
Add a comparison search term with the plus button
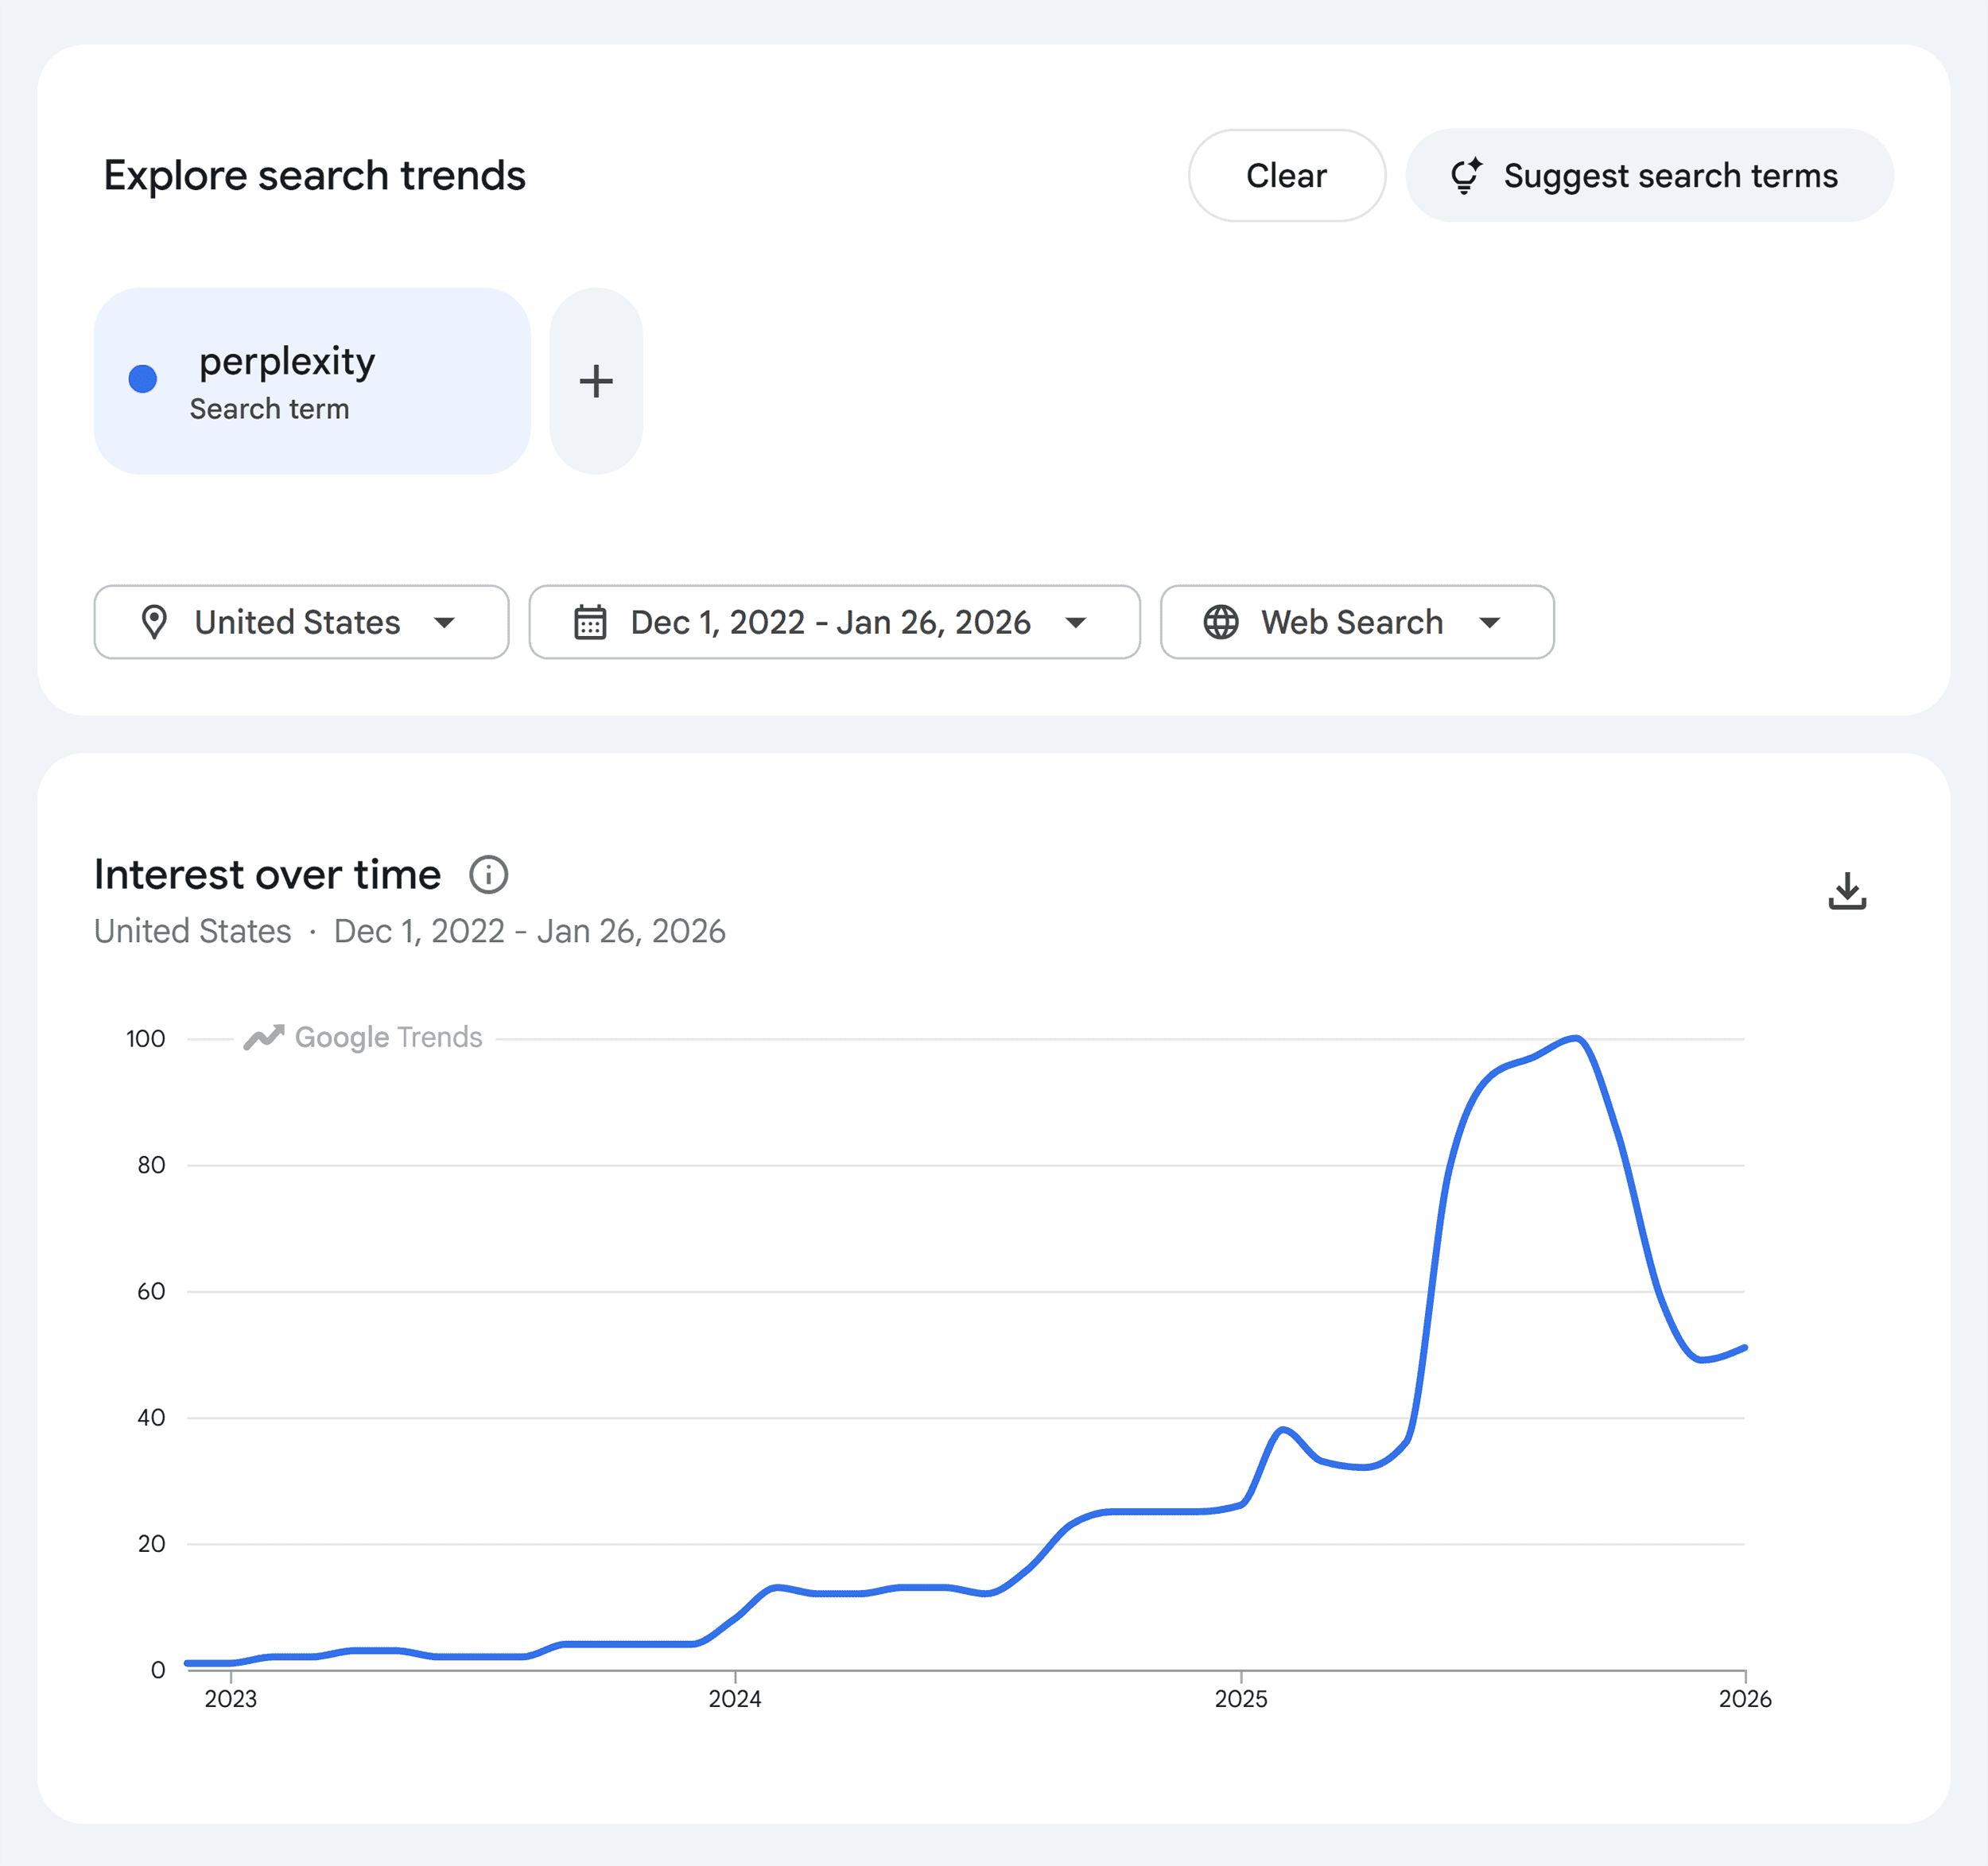[x=595, y=381]
